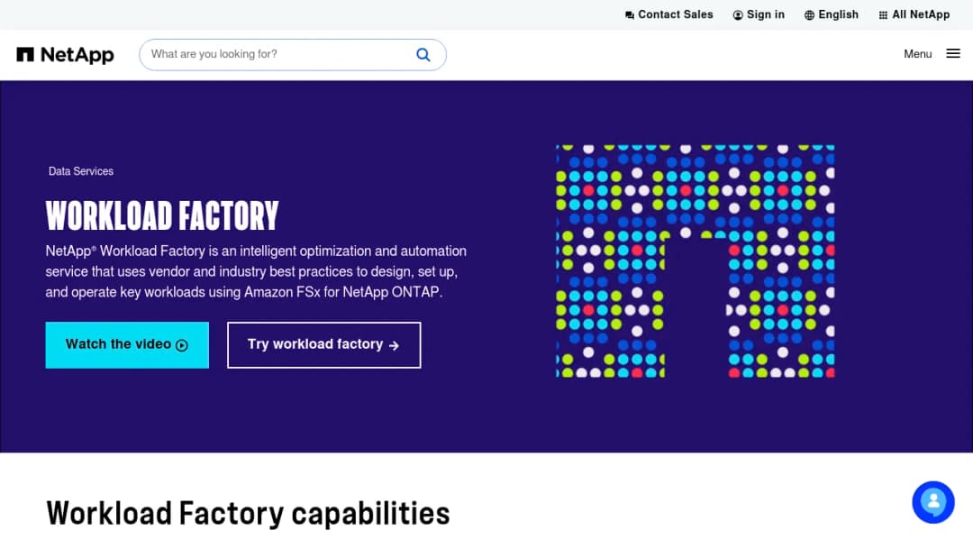The image size is (973, 548).
Task: Click the NetApp logo
Action: (65, 55)
